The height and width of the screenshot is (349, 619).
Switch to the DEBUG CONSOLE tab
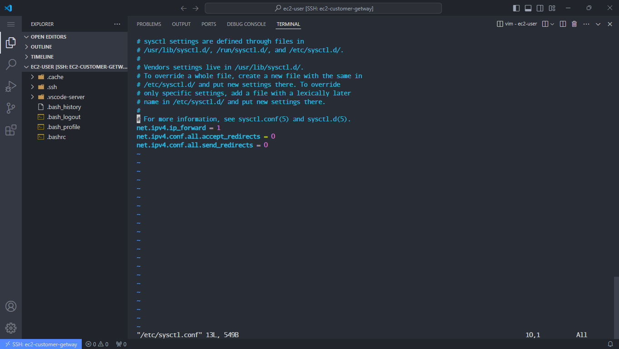[x=246, y=24]
